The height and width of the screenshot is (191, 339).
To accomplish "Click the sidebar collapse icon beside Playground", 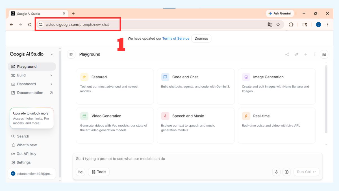I will (71, 54).
